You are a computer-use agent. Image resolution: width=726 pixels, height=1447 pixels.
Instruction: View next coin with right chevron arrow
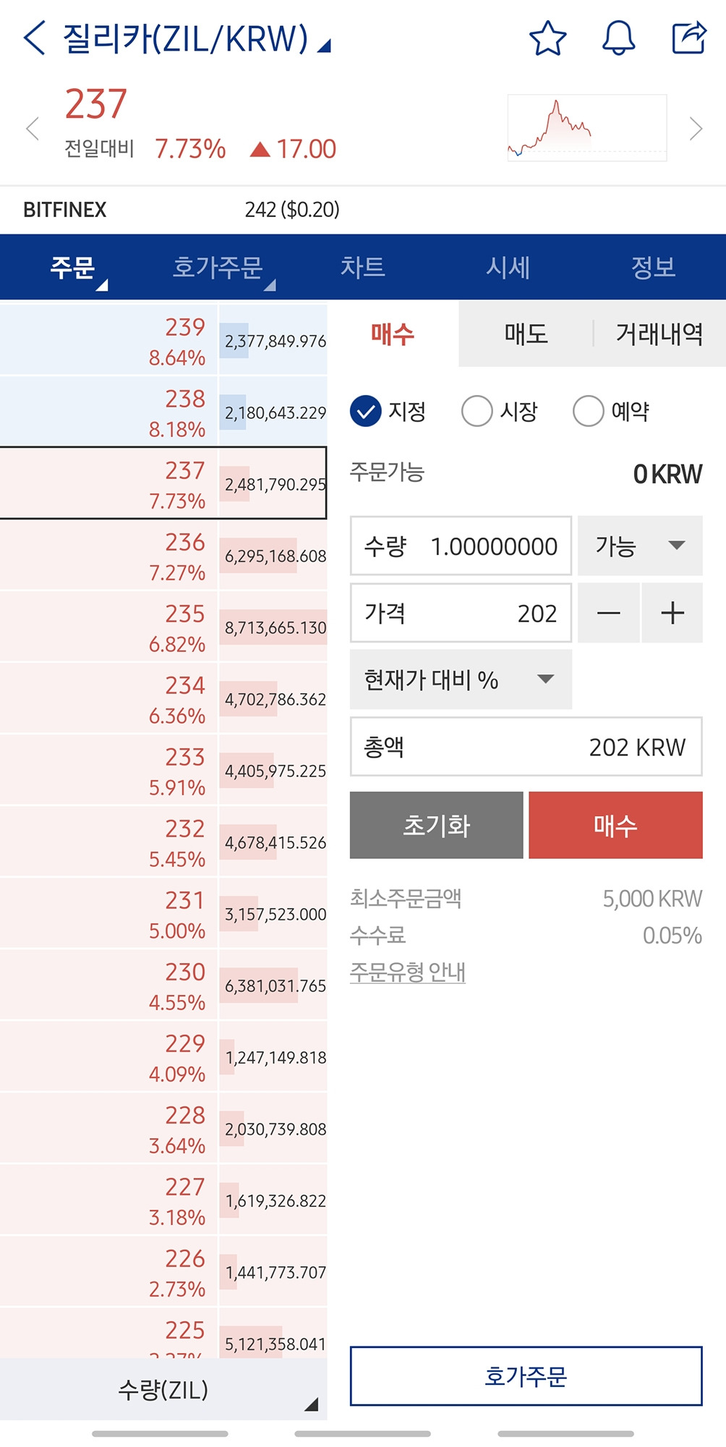696,129
